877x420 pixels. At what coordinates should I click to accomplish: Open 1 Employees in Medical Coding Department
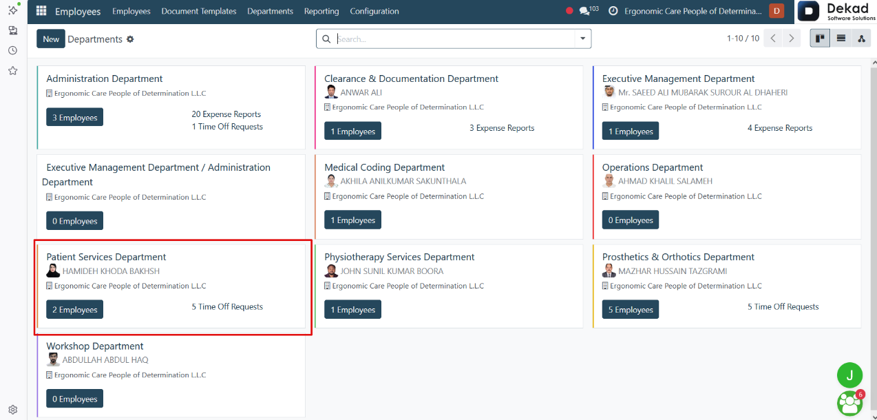tap(353, 220)
